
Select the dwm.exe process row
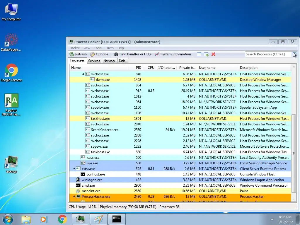tap(180, 80)
